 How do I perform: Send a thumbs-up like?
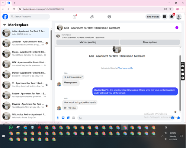point(178,118)
